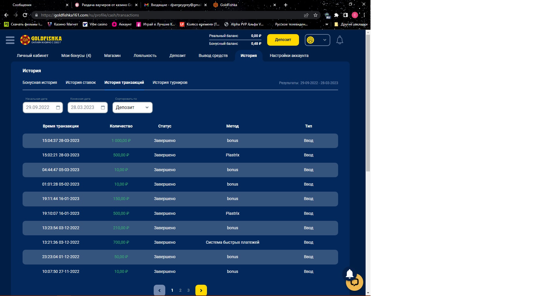This screenshot has height=296, width=552.
Task: Switch to Бонусная история sub-tab
Action: coord(40,83)
